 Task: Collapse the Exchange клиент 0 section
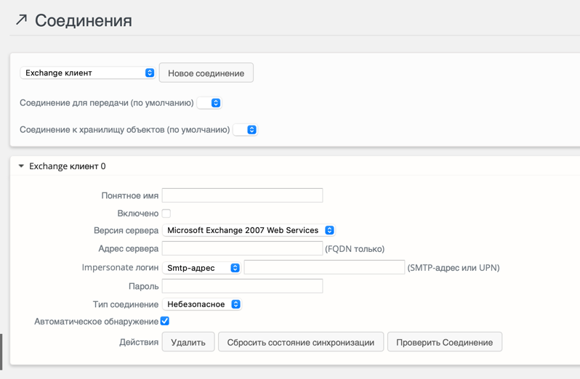tap(21, 166)
